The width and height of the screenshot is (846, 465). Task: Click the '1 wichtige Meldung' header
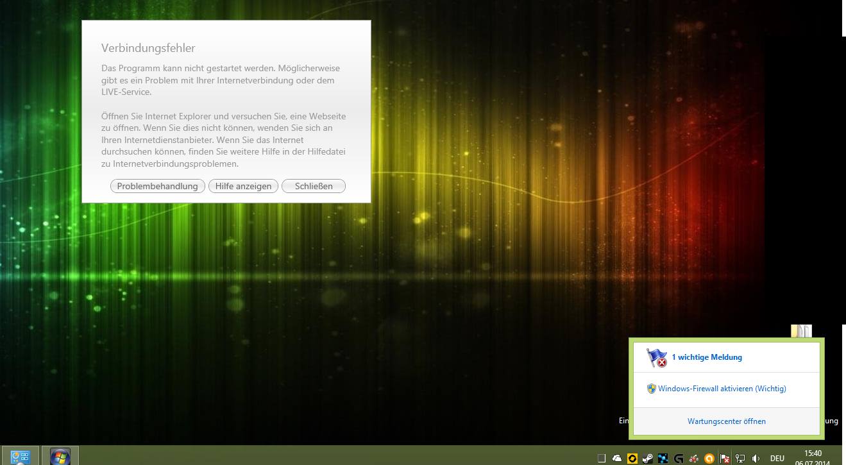point(707,357)
